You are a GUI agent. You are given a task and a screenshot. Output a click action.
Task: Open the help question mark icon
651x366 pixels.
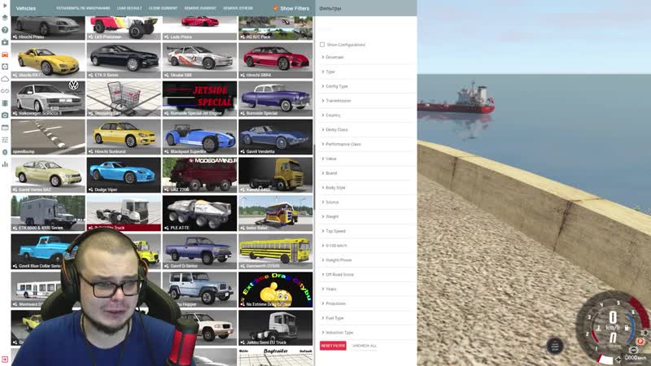[5, 30]
